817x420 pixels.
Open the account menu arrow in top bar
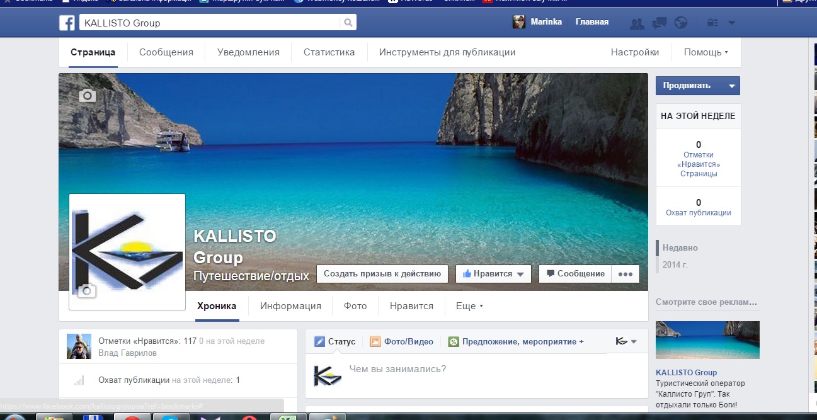[x=731, y=23]
